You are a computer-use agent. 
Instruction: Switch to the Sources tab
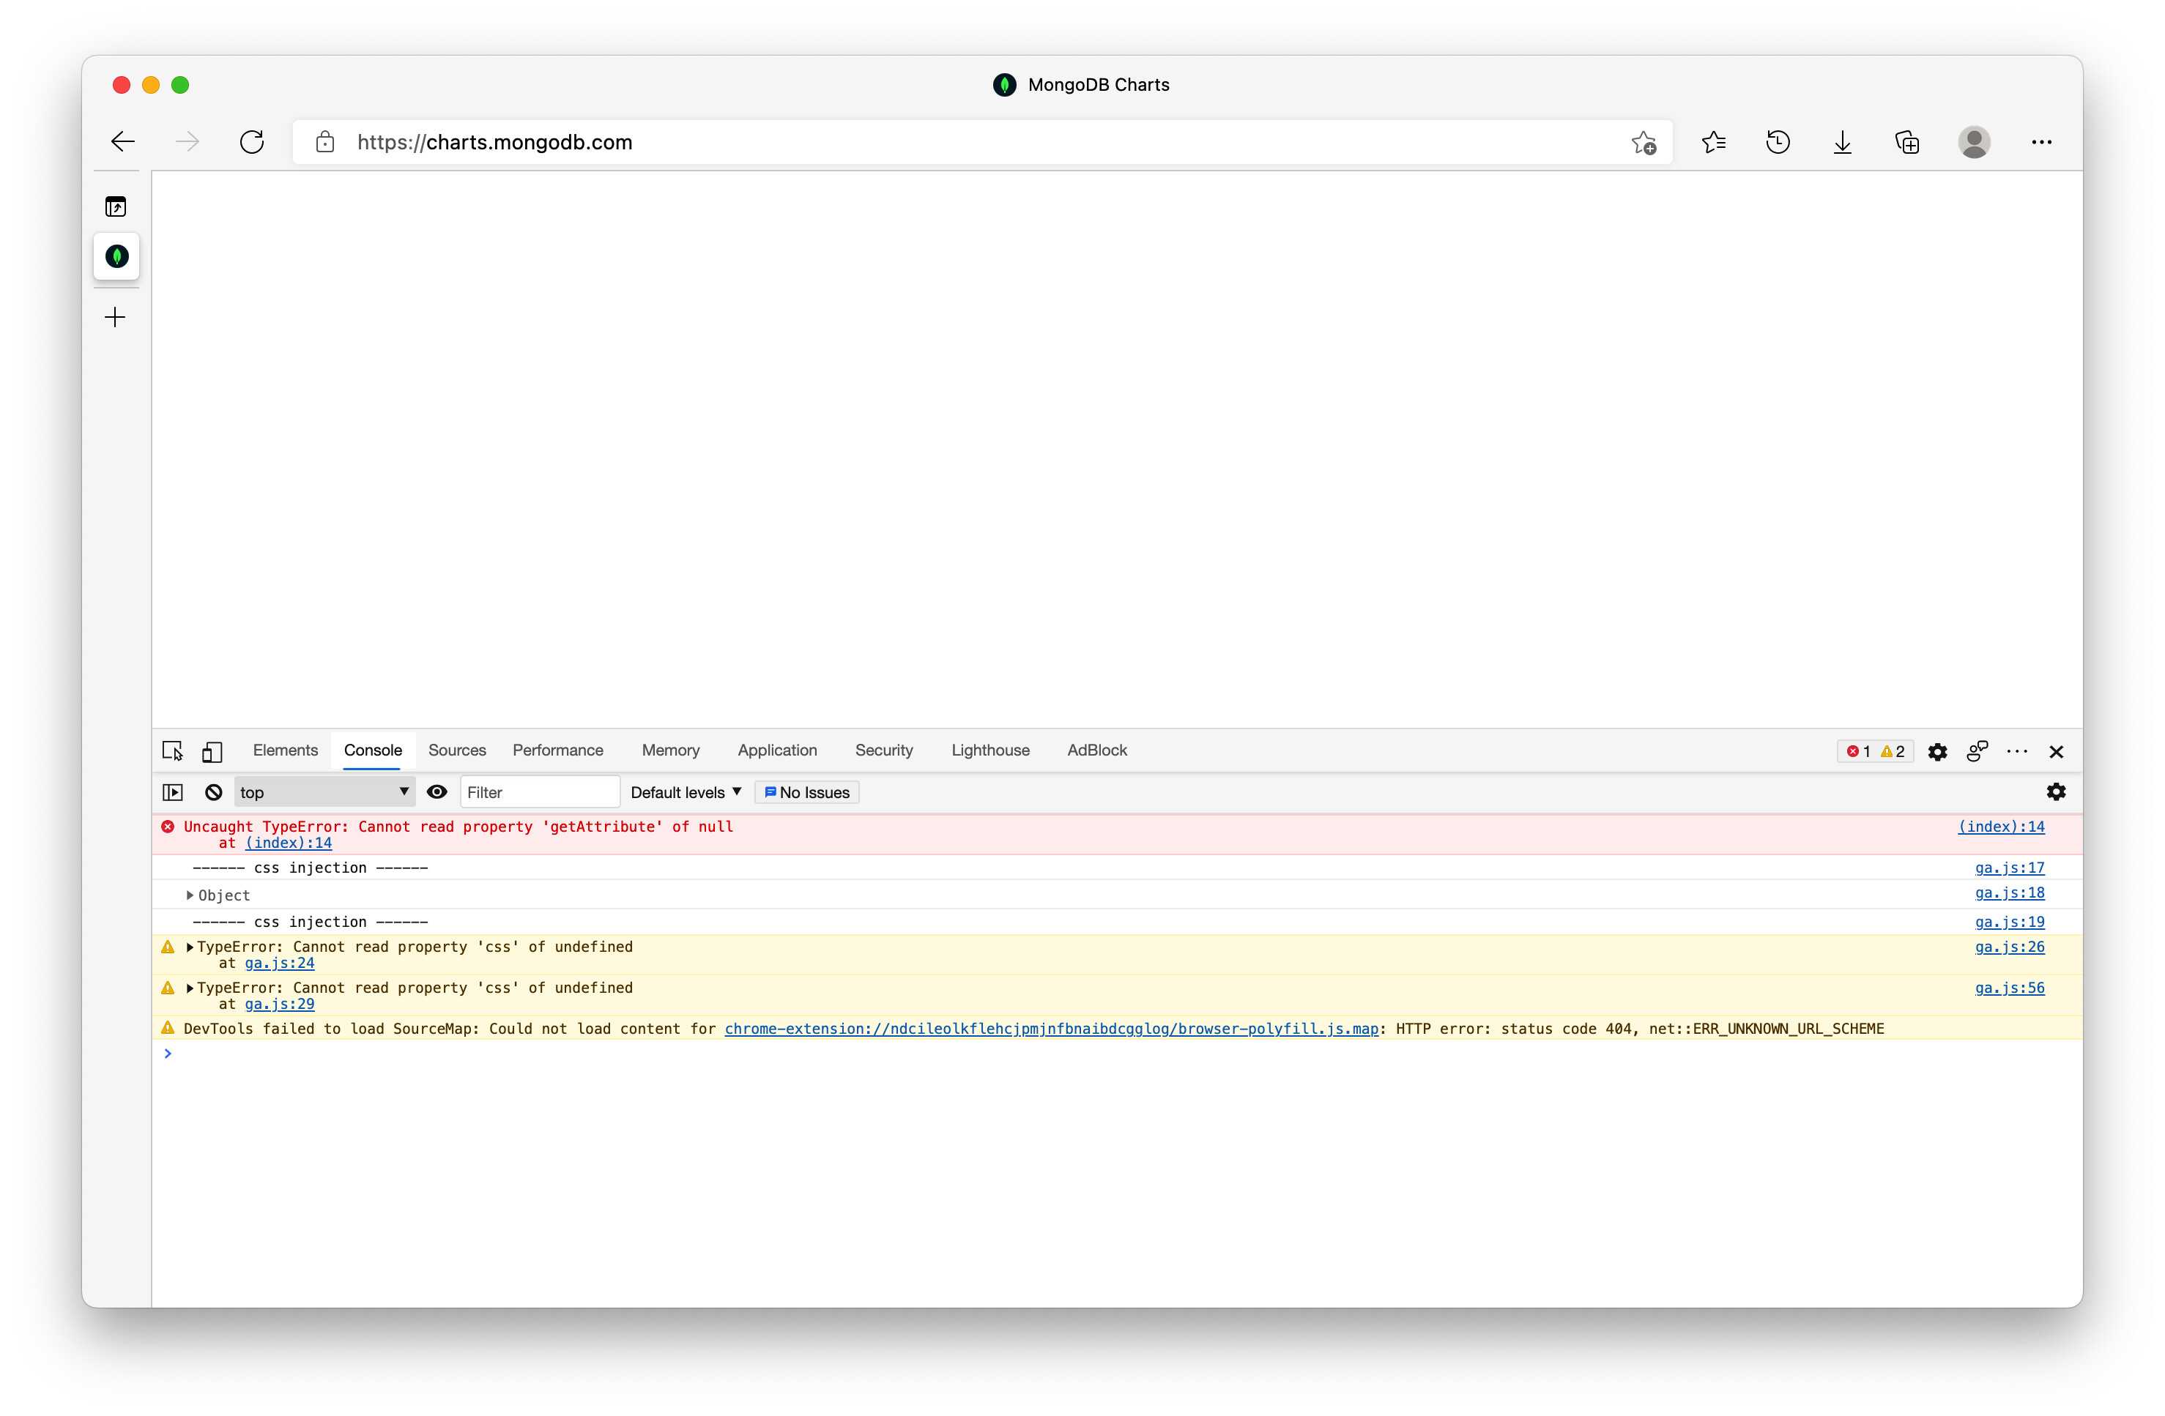[456, 750]
